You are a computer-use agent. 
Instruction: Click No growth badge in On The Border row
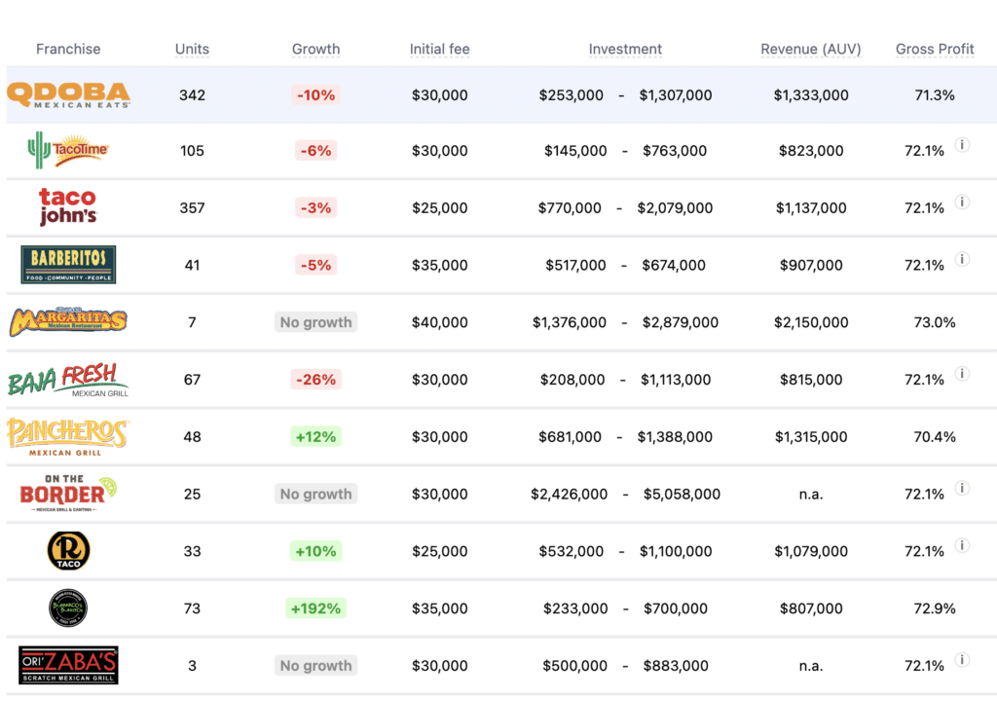pyautogui.click(x=316, y=495)
